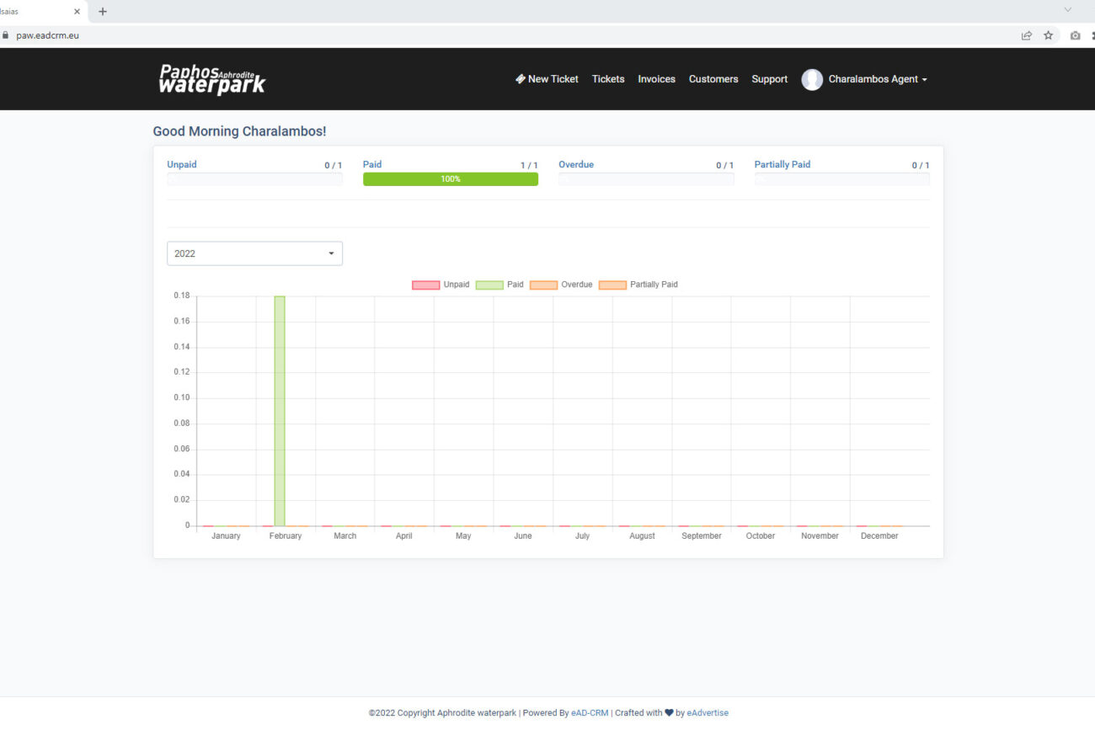Click the bookmark star icon
Screen dimensions: 1095x730
coord(1048,35)
